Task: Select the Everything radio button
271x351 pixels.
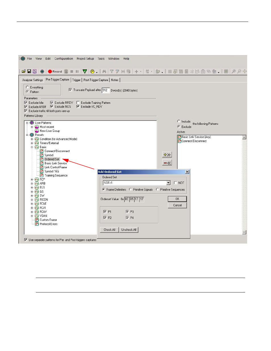Action: tap(27, 87)
